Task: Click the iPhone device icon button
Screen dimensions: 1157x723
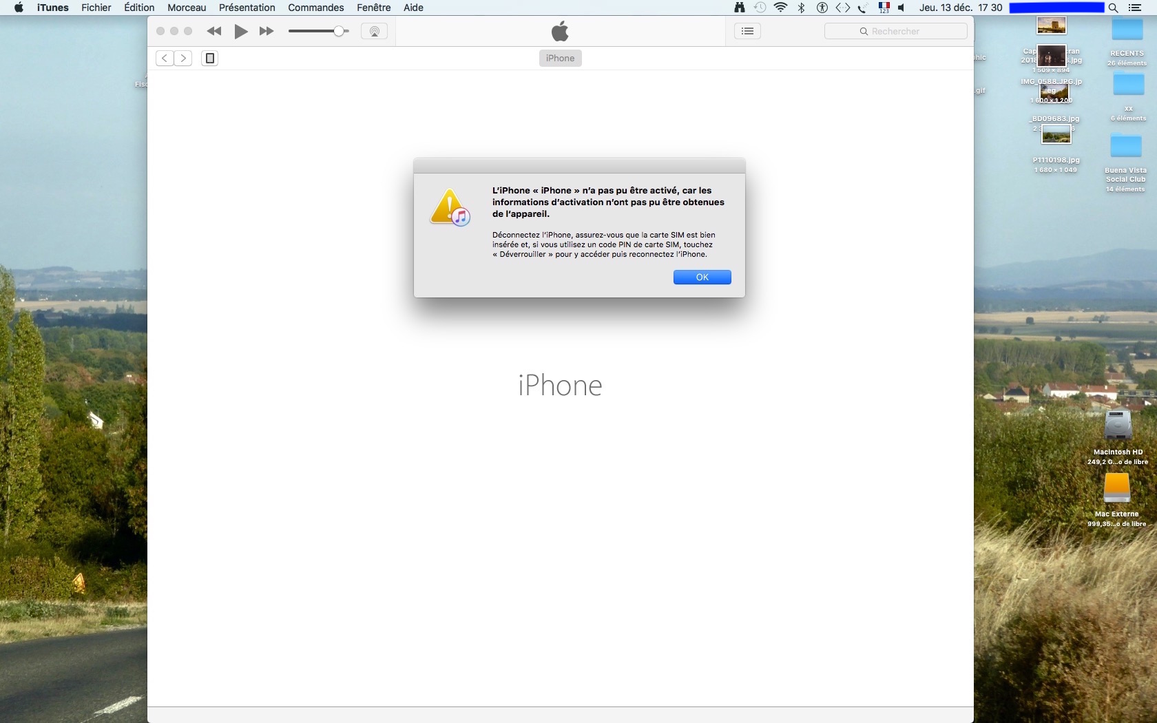Action: (x=210, y=58)
